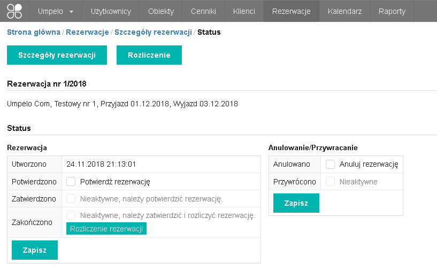Screen dimensions: 437x280
Task: Open the Raporty section
Action: point(392,11)
